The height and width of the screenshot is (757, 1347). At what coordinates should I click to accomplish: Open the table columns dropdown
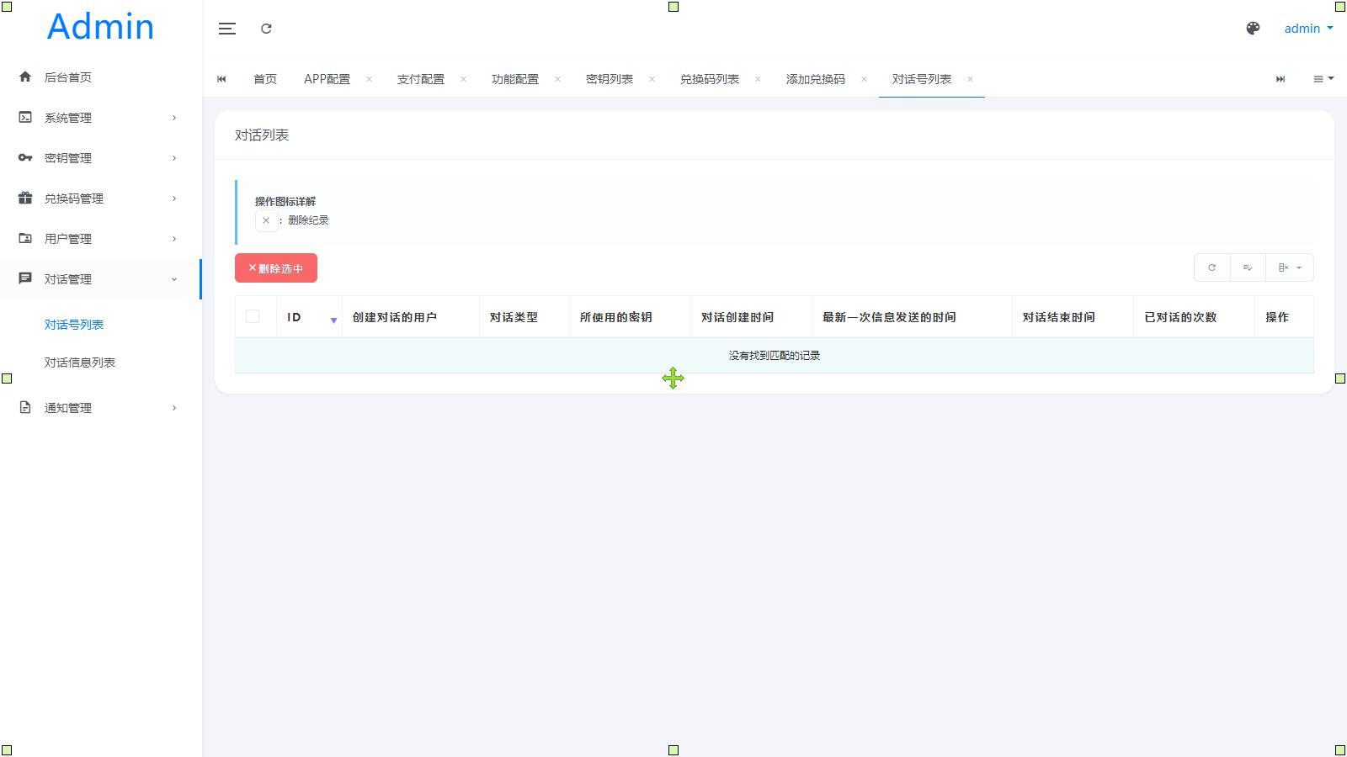[1290, 267]
